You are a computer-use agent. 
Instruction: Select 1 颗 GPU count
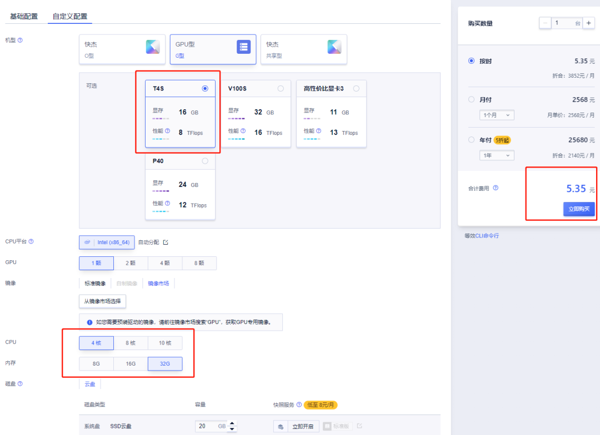(x=97, y=263)
